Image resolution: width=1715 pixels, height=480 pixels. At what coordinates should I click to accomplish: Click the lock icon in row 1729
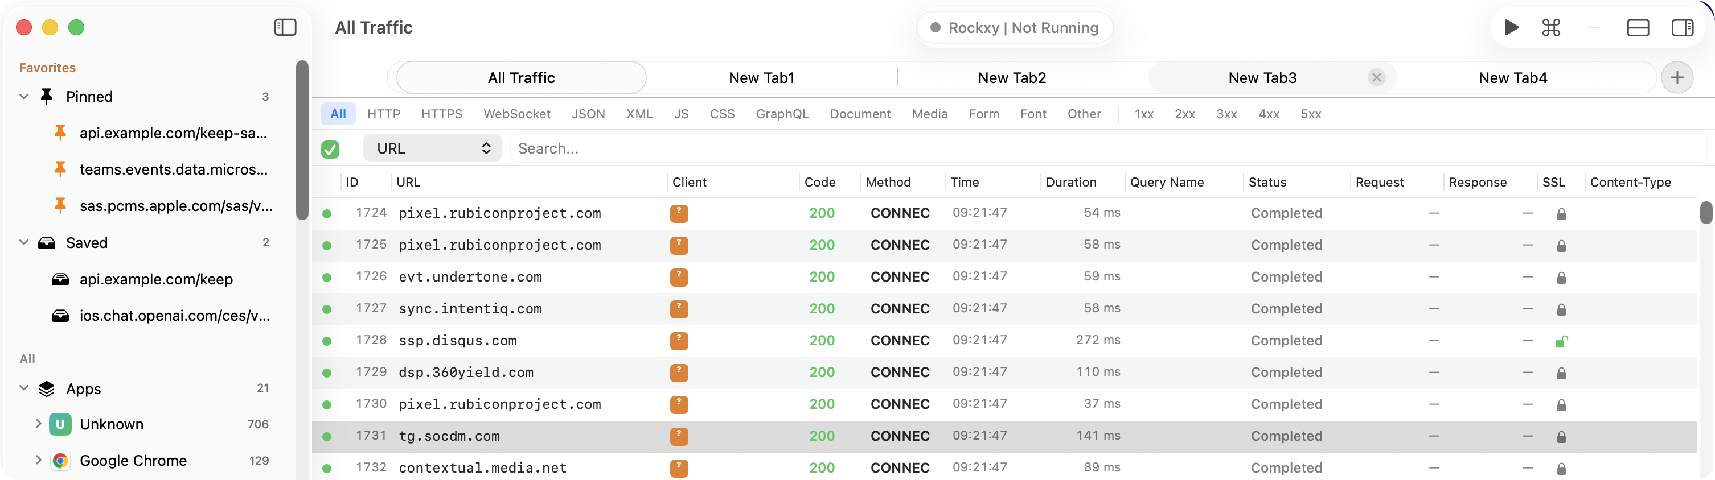tap(1561, 373)
